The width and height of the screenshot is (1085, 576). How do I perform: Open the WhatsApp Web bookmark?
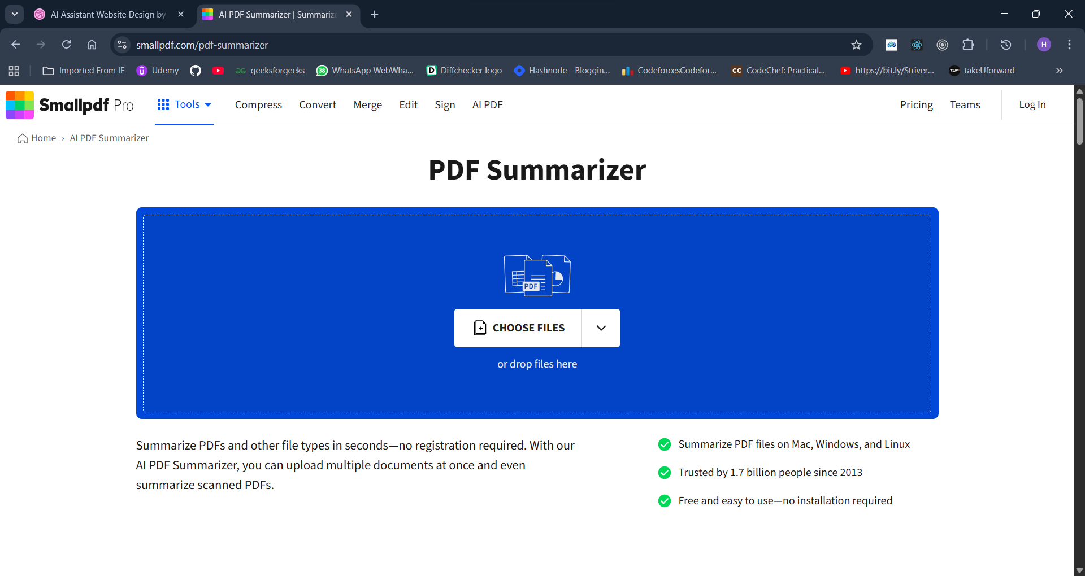(x=365, y=71)
